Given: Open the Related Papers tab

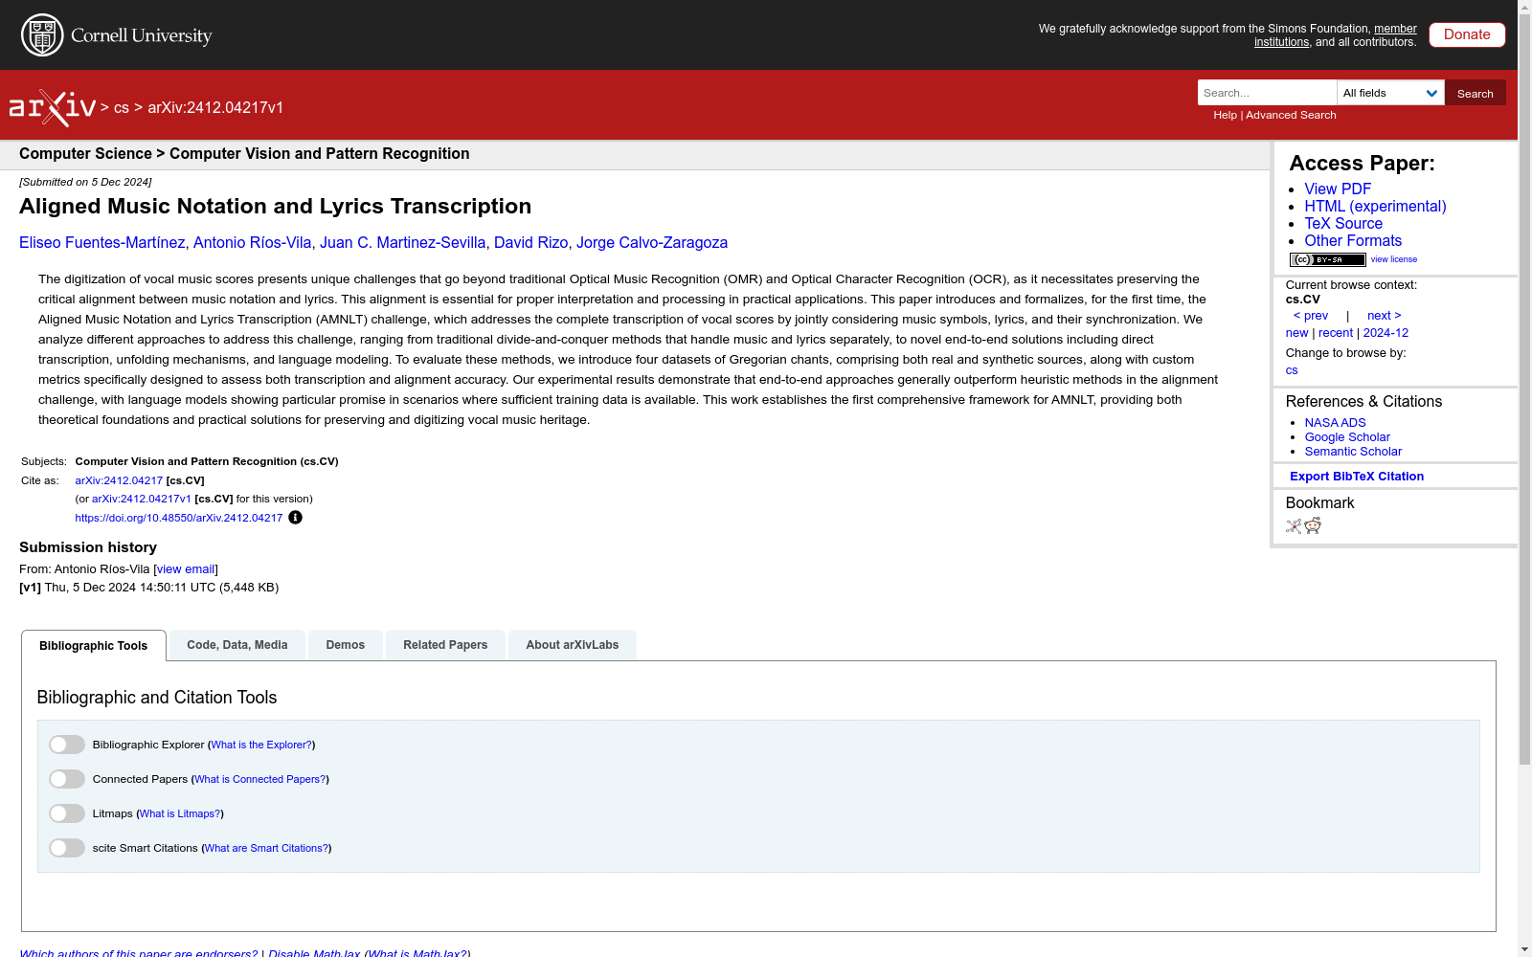Looking at the screenshot, I should (445, 645).
